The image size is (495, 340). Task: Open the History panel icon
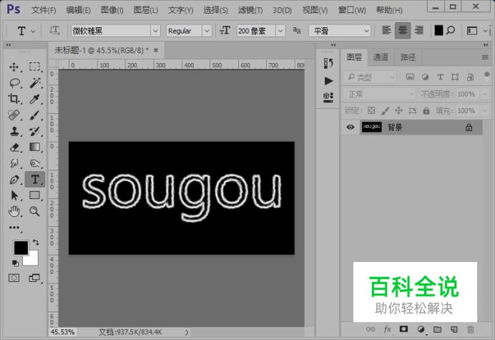(x=328, y=63)
